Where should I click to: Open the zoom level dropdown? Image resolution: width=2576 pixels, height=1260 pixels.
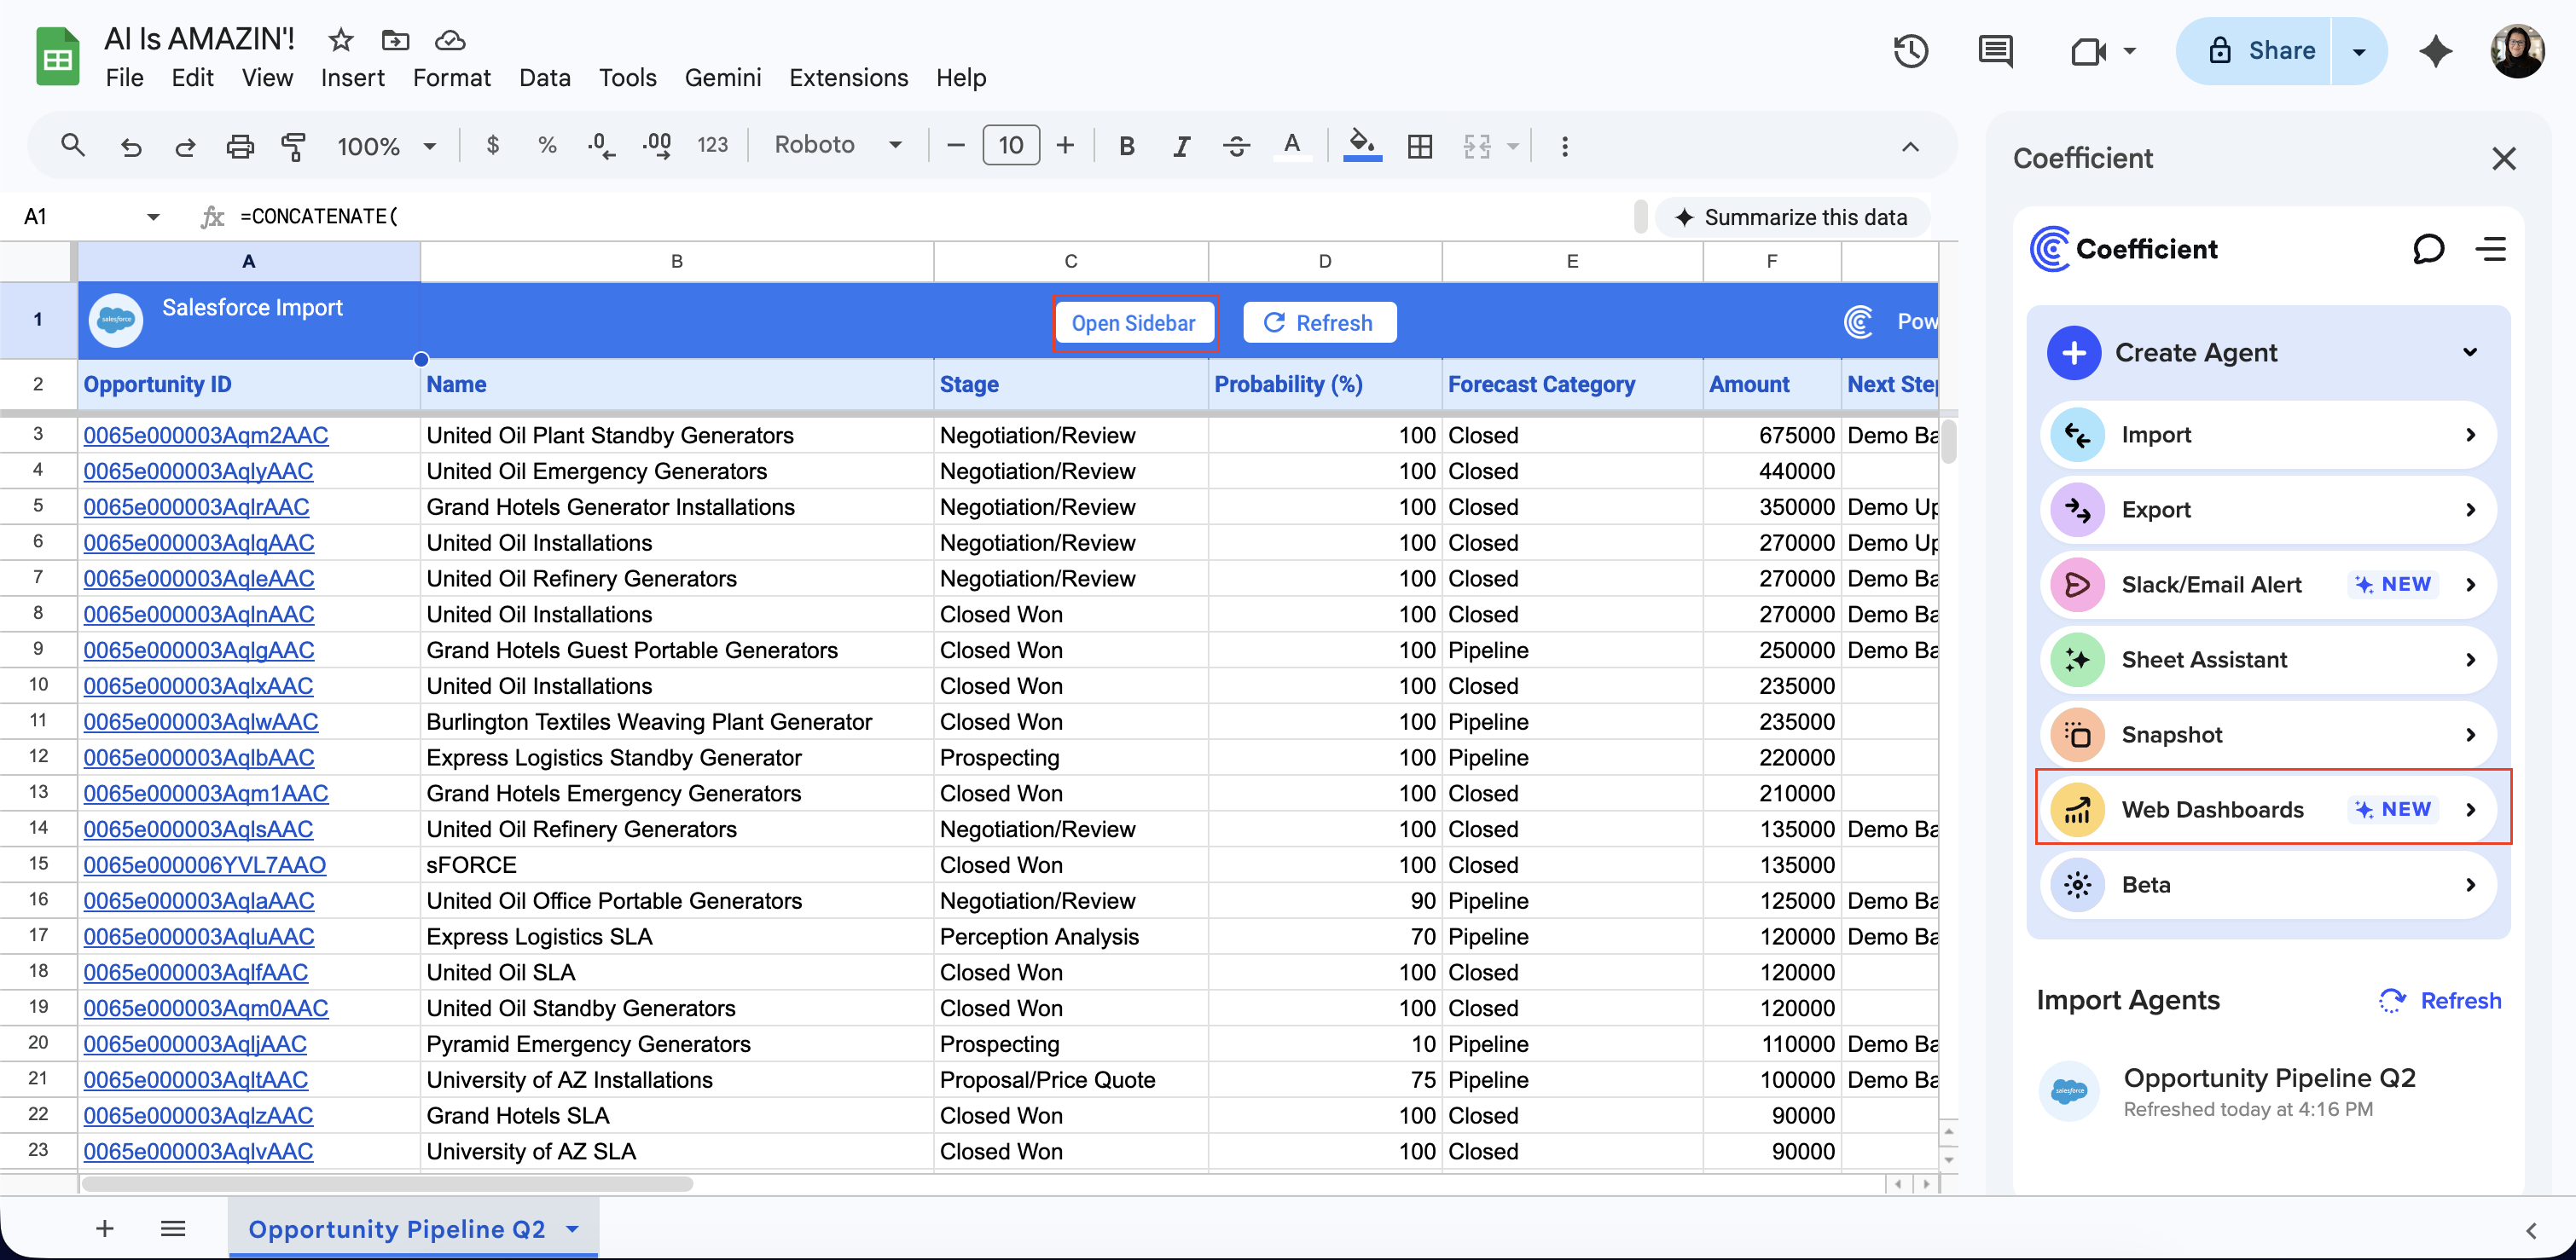click(388, 146)
